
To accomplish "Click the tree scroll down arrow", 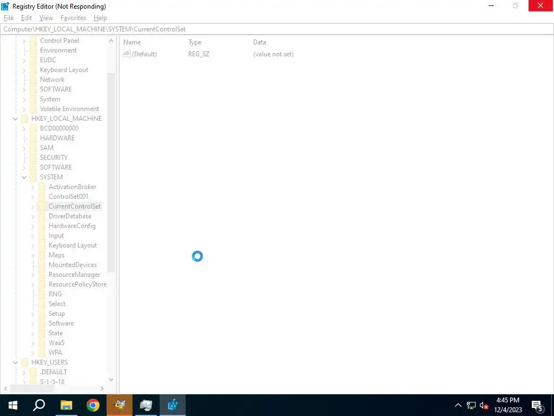I will [x=111, y=380].
